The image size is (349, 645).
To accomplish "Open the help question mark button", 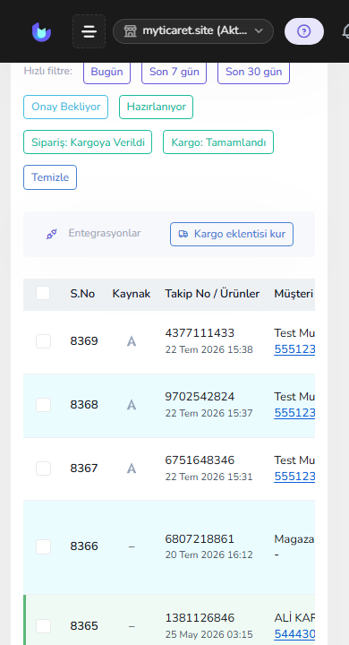I will point(303,31).
